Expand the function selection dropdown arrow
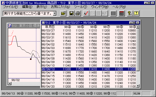 55,13
